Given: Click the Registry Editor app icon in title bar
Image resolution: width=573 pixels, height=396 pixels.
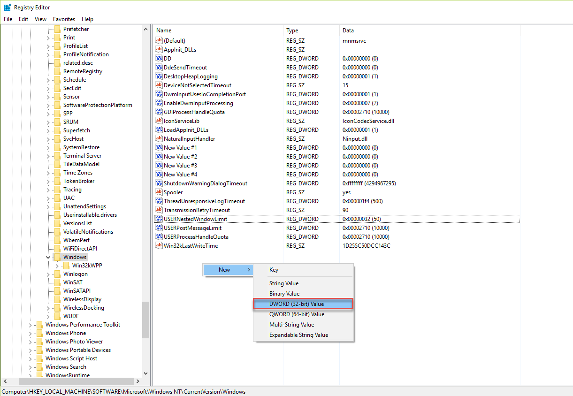Looking at the screenshot, I should 8,7.
